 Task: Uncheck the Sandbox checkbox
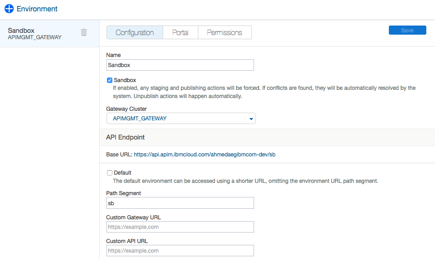pos(110,80)
